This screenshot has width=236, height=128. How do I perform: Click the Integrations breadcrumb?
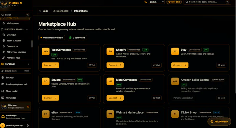click(81, 11)
